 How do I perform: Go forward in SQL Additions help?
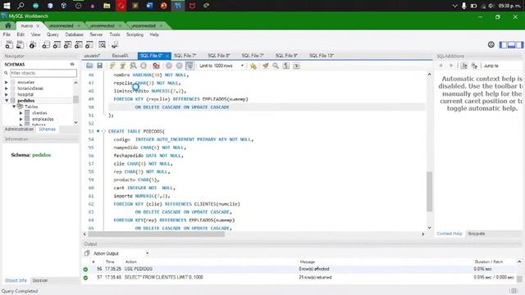click(450, 66)
